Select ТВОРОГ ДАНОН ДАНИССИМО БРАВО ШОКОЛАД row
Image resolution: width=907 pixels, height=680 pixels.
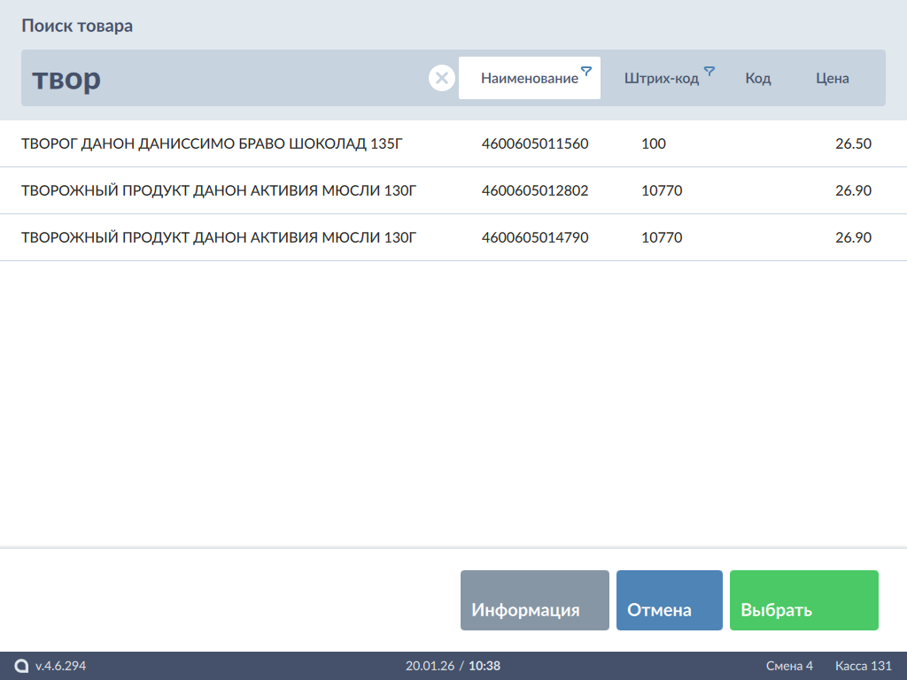click(x=213, y=143)
